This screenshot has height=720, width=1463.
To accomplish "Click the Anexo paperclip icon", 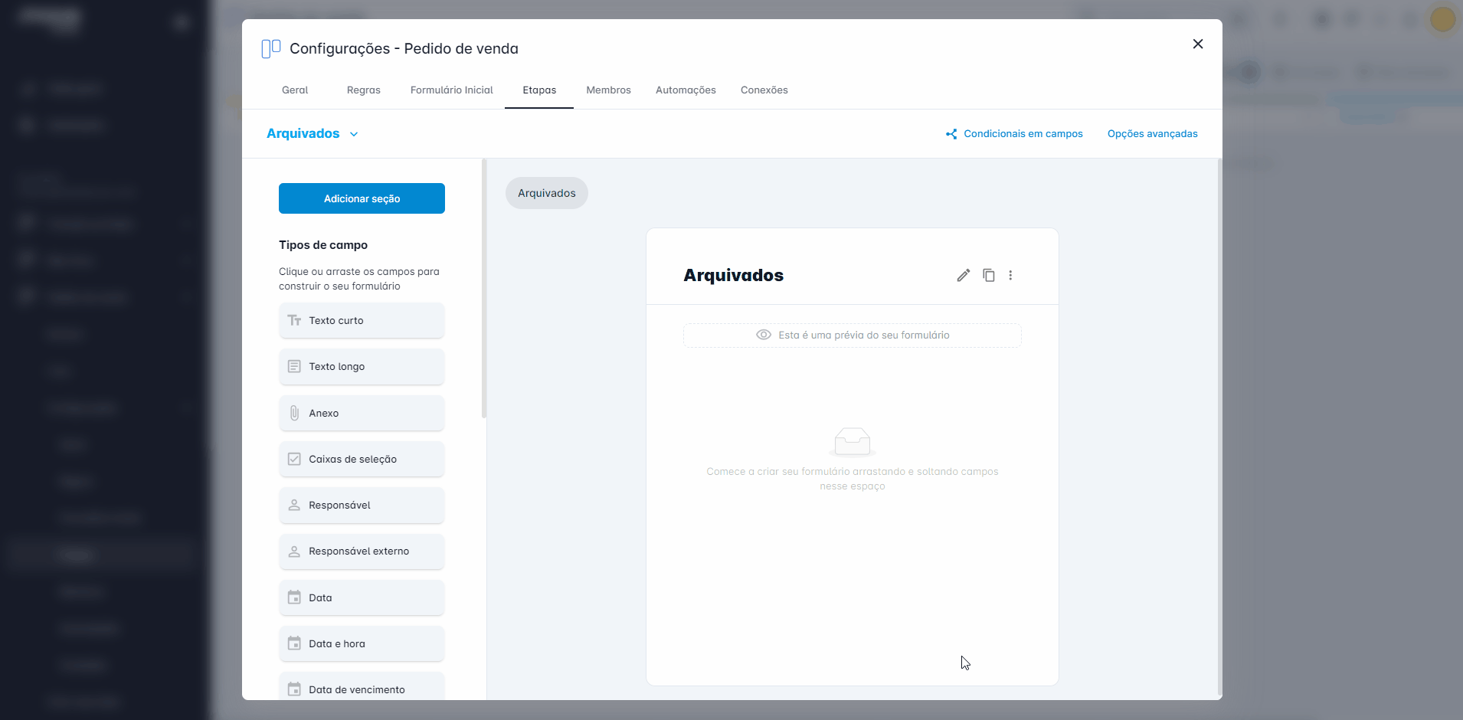I will coord(294,413).
